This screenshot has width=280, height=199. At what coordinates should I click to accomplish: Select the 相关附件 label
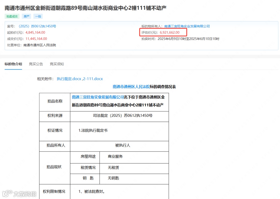pos(46,79)
